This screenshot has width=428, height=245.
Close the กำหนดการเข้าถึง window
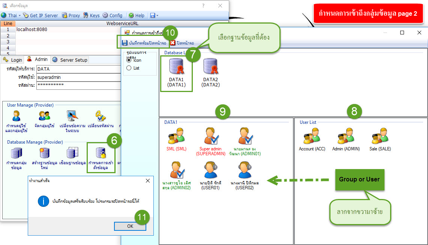(419, 33)
